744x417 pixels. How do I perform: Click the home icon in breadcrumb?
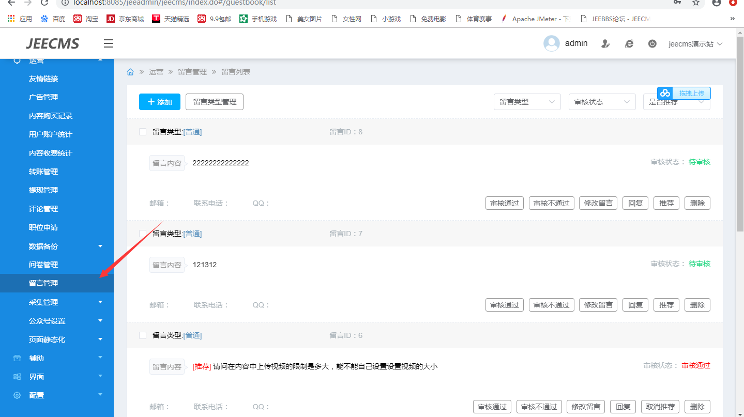130,72
